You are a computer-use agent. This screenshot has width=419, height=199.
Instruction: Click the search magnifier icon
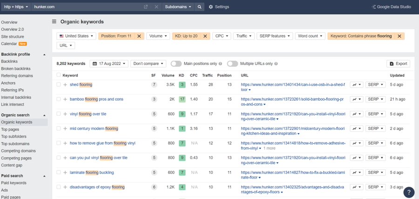click(x=199, y=7)
